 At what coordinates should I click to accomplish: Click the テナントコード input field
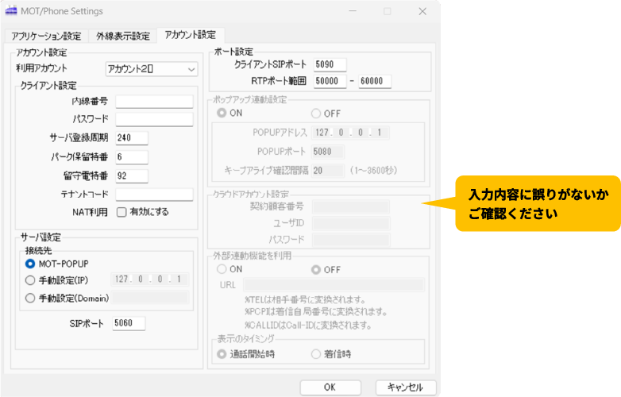click(154, 195)
